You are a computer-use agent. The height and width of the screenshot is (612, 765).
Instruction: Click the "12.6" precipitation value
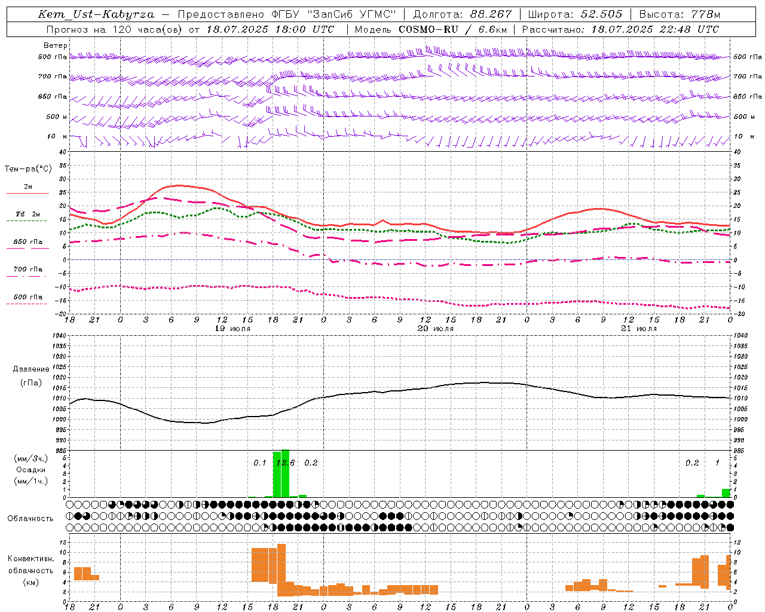coord(285,463)
